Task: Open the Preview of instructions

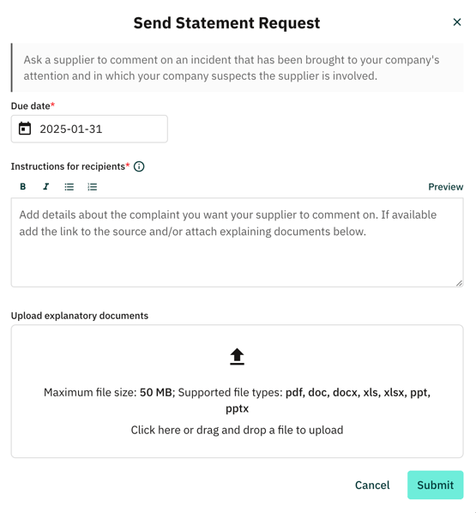Action: tap(446, 187)
